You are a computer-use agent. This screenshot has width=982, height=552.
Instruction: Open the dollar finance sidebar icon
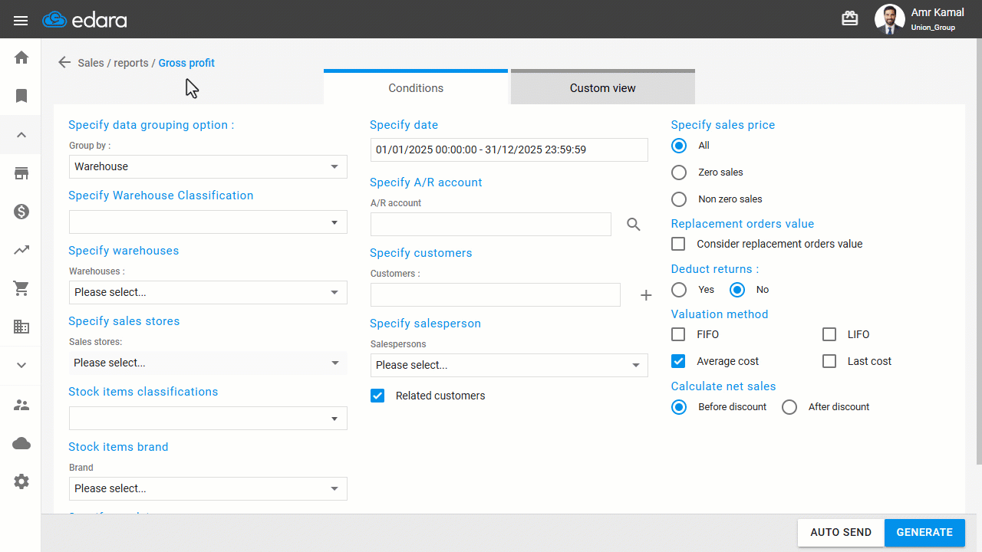click(21, 212)
